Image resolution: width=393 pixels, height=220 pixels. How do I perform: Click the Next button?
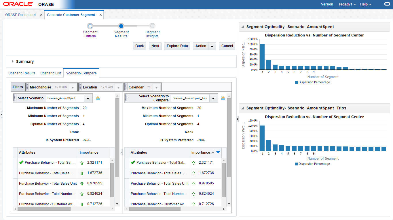[155, 46]
